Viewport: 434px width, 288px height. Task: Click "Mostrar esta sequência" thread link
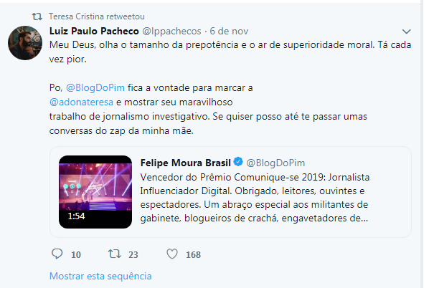tap(100, 277)
